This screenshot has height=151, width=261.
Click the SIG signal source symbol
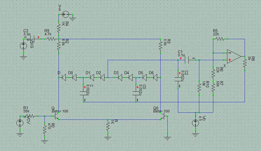pyautogui.click(x=23, y=46)
